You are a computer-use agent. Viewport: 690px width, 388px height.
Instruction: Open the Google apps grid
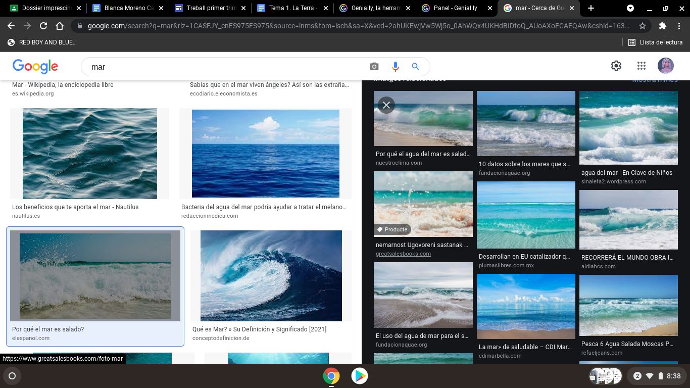[x=641, y=66]
